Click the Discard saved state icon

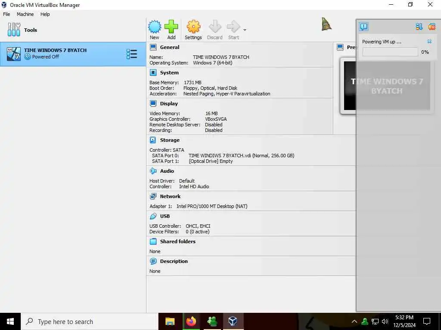click(215, 27)
